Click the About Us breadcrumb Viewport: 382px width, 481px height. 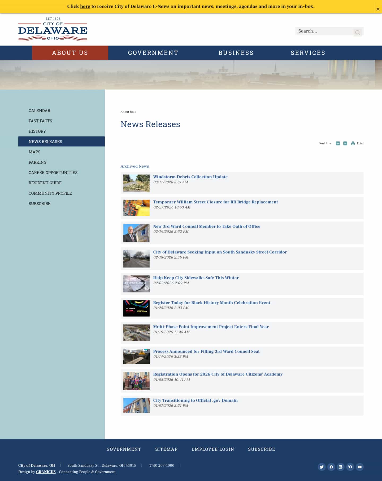tap(127, 112)
